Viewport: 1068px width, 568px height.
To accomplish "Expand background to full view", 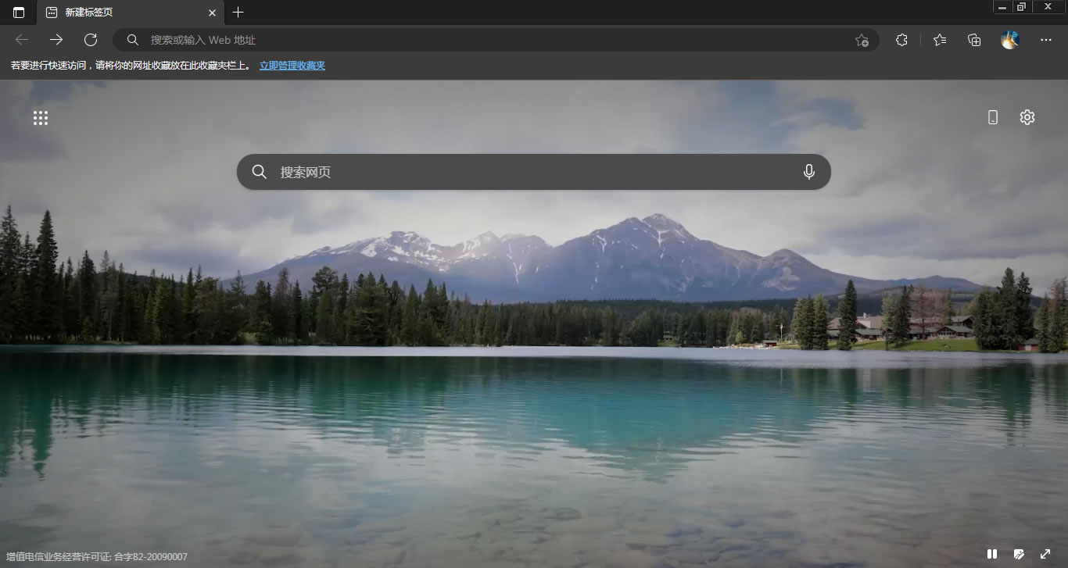I will click(1045, 554).
